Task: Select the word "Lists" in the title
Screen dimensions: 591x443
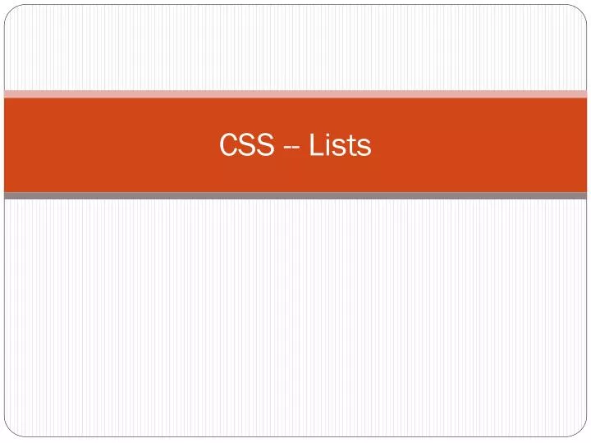Action: coord(340,146)
